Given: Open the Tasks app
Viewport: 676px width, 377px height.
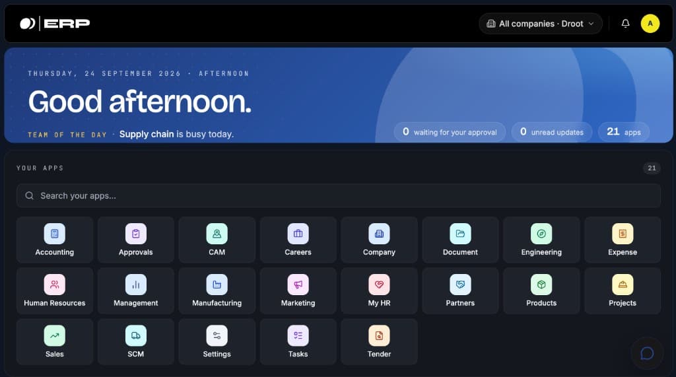Looking at the screenshot, I should tap(298, 341).
